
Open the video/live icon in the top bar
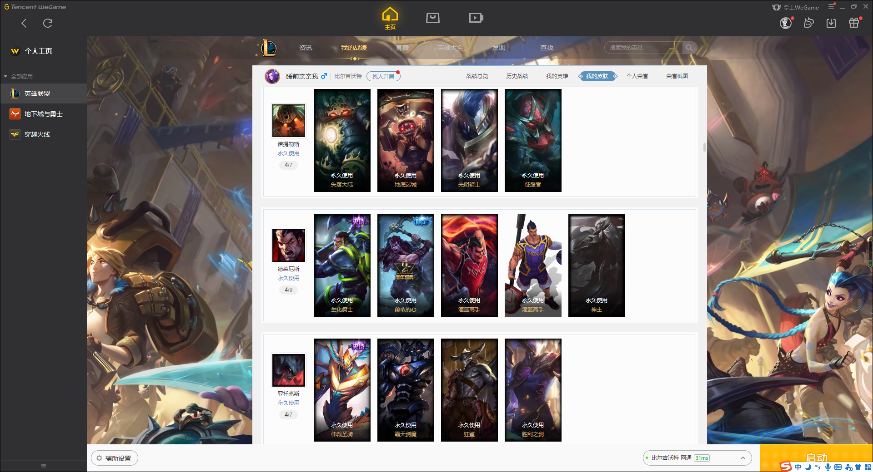click(476, 18)
